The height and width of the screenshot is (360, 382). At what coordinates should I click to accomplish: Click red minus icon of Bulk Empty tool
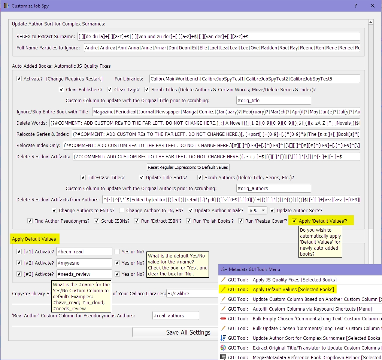pos(223,318)
